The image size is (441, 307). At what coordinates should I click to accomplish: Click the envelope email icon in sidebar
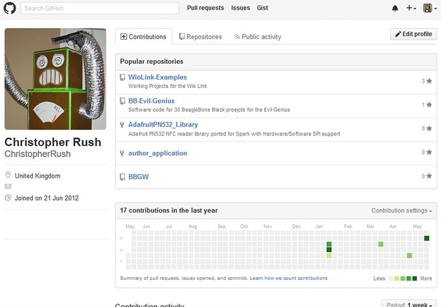[x=8, y=187]
